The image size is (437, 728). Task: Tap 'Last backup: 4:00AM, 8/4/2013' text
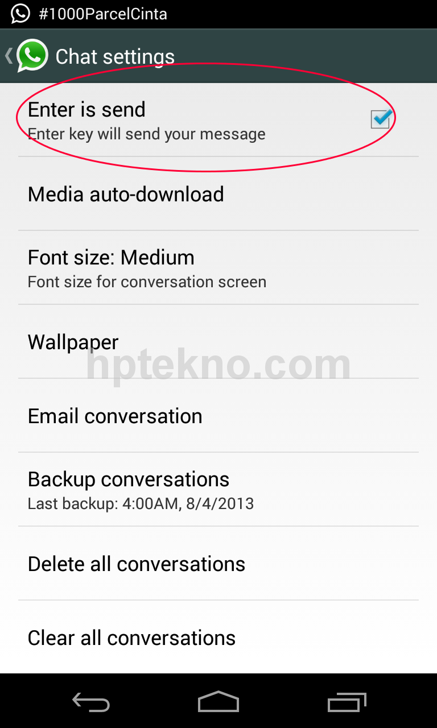[141, 504]
